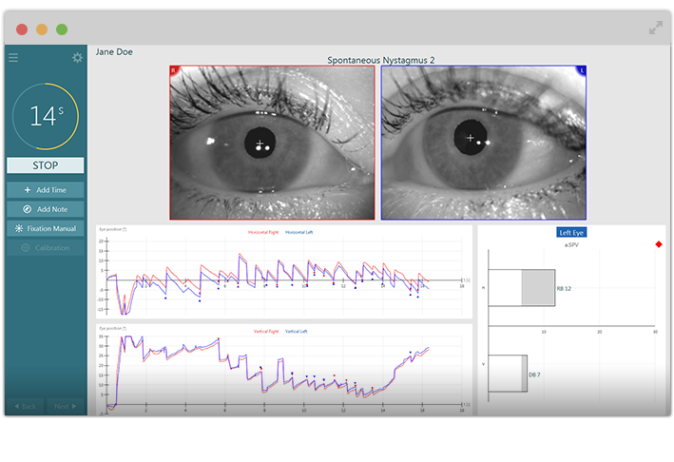Viewport: 674px width, 462px height.
Task: Click the Add Note pencil icon
Action: click(x=27, y=209)
